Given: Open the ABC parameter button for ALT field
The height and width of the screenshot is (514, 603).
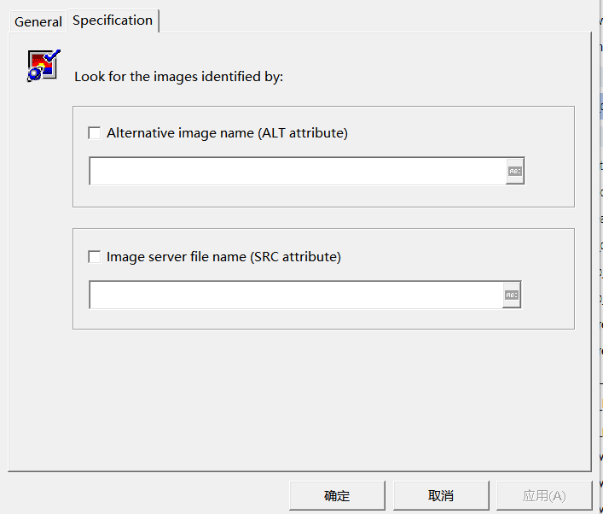Looking at the screenshot, I should click(515, 171).
